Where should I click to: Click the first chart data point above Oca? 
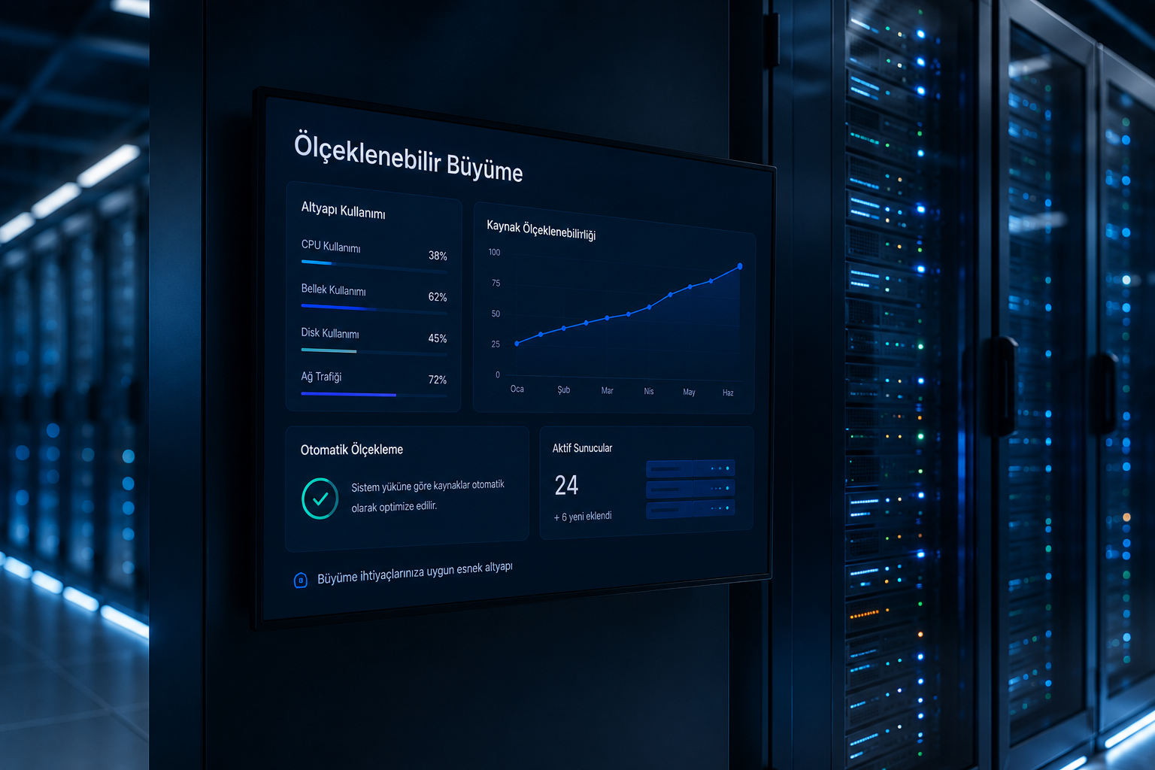pos(517,344)
